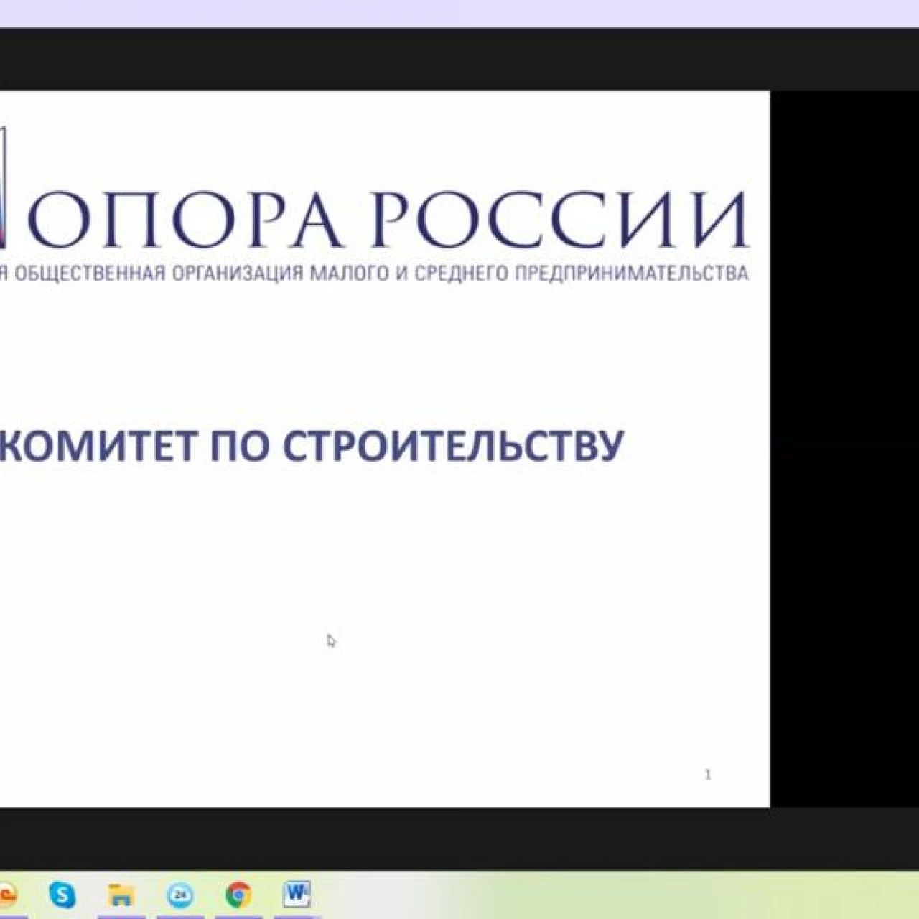Open File Explorer folder icon in taskbar
Viewport: 919px width, 919px height.
(x=121, y=895)
